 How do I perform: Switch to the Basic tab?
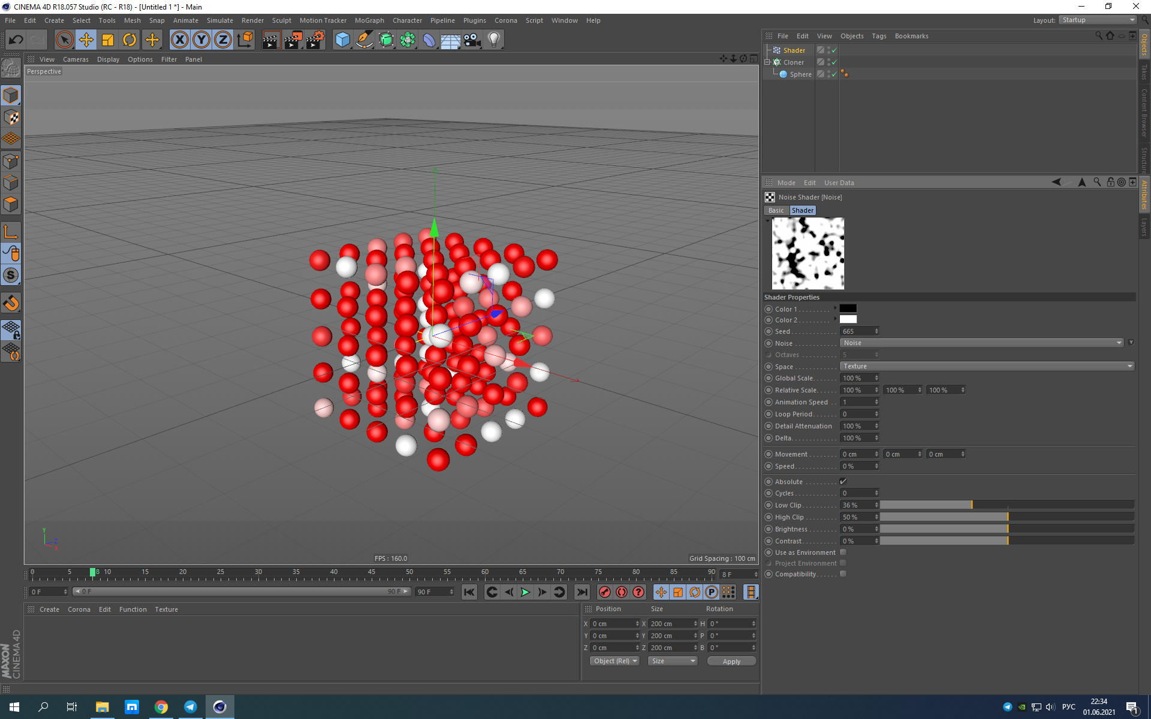pyautogui.click(x=776, y=210)
